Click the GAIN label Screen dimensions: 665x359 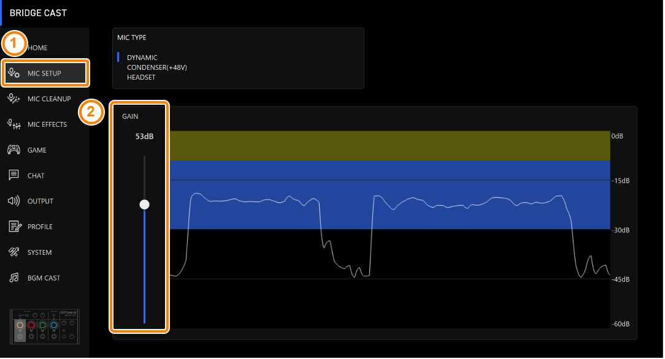(130, 116)
